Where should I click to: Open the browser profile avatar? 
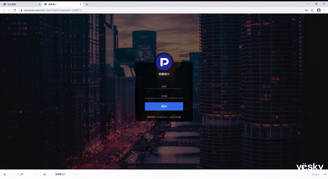(318, 10)
